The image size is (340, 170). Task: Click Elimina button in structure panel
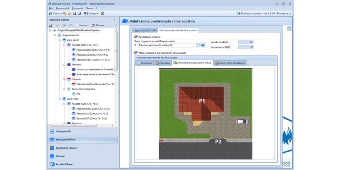click(98, 25)
